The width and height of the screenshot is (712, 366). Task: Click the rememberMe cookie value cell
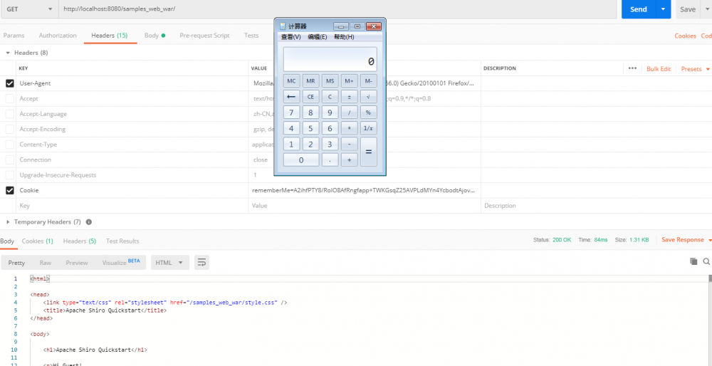[364, 191]
